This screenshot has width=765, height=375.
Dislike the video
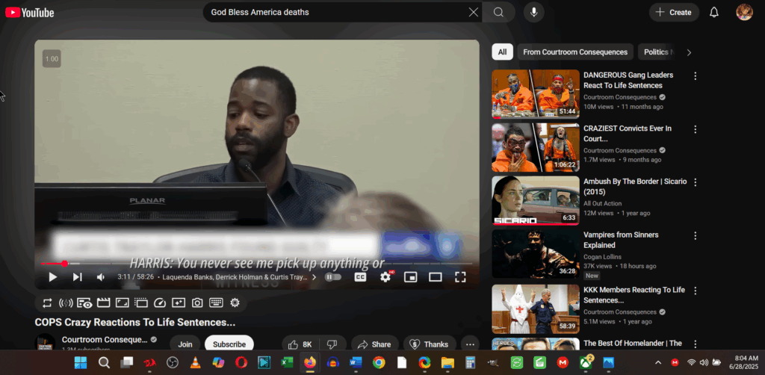(332, 344)
